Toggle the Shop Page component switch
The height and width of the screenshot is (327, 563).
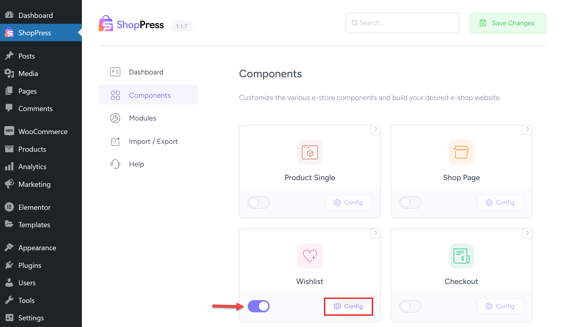[x=410, y=202]
